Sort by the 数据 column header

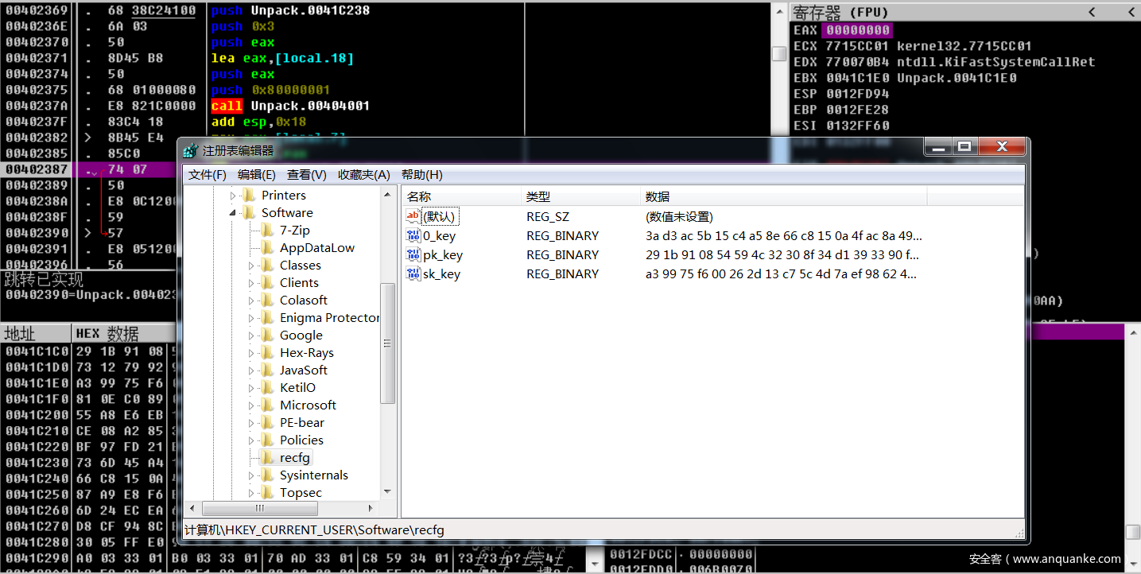pyautogui.click(x=783, y=196)
